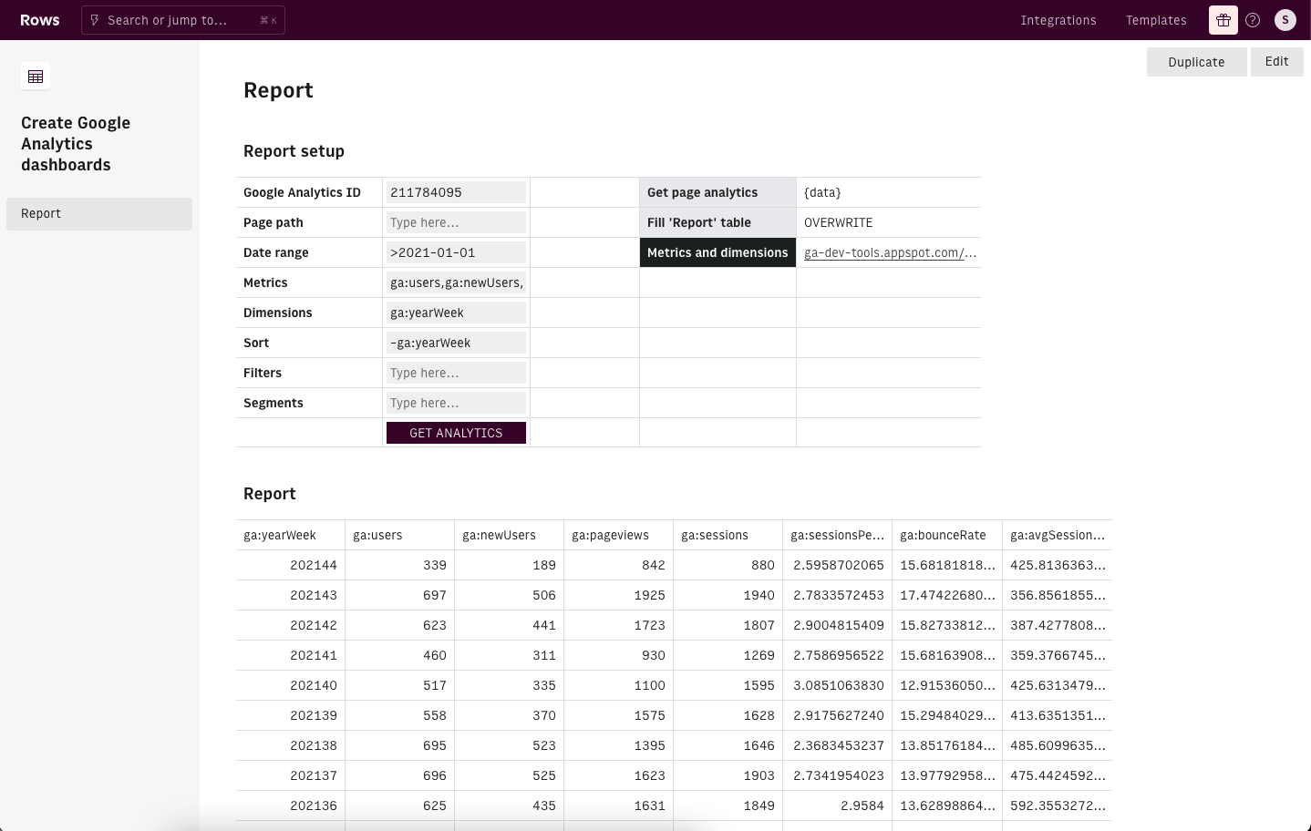The image size is (1311, 831).
Task: Select the 202144 yearWeek cell
Action: click(290, 565)
